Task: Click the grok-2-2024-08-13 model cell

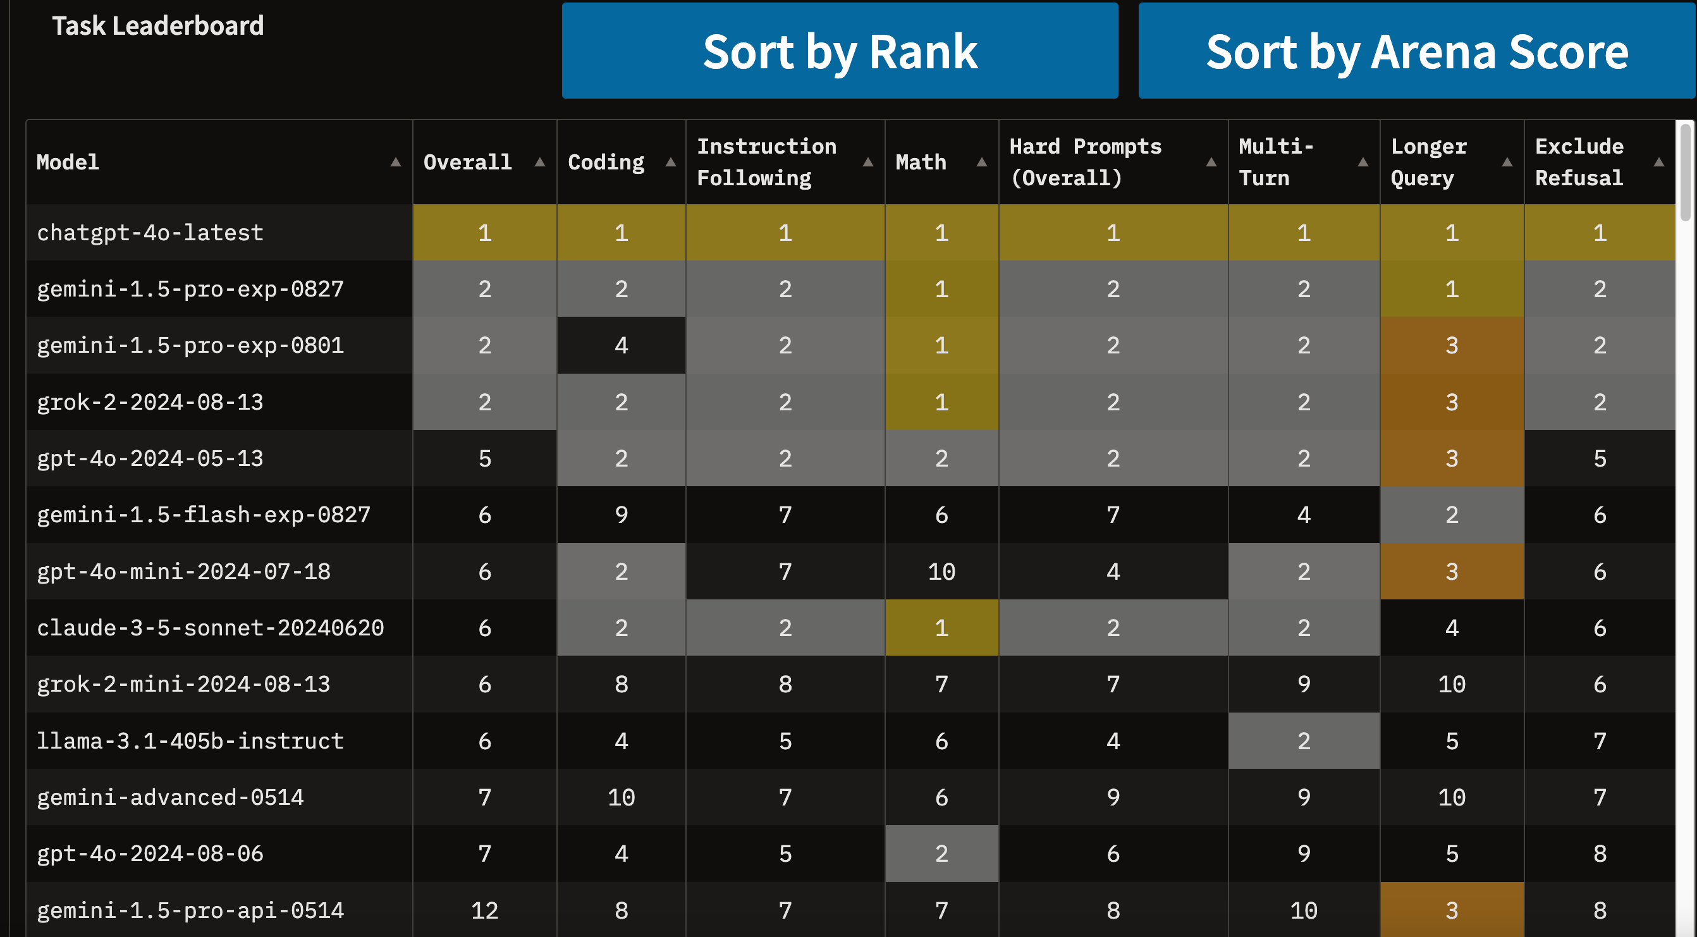Action: coord(150,402)
